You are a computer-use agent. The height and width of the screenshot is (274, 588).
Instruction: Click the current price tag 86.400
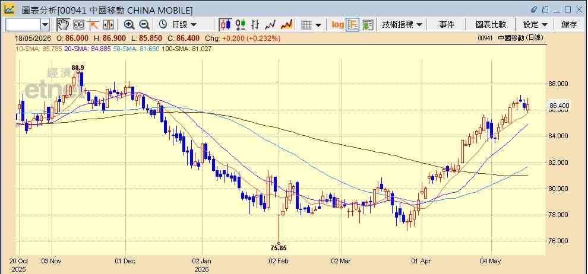click(559, 106)
